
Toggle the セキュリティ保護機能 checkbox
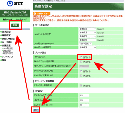click(x=81, y=86)
